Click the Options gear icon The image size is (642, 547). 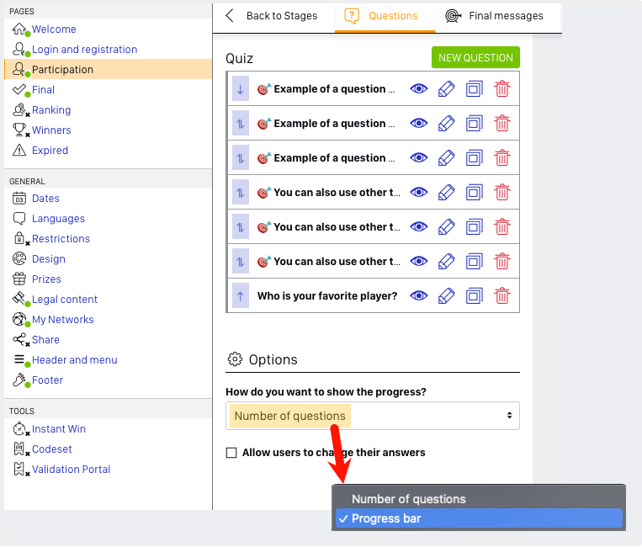pos(235,359)
